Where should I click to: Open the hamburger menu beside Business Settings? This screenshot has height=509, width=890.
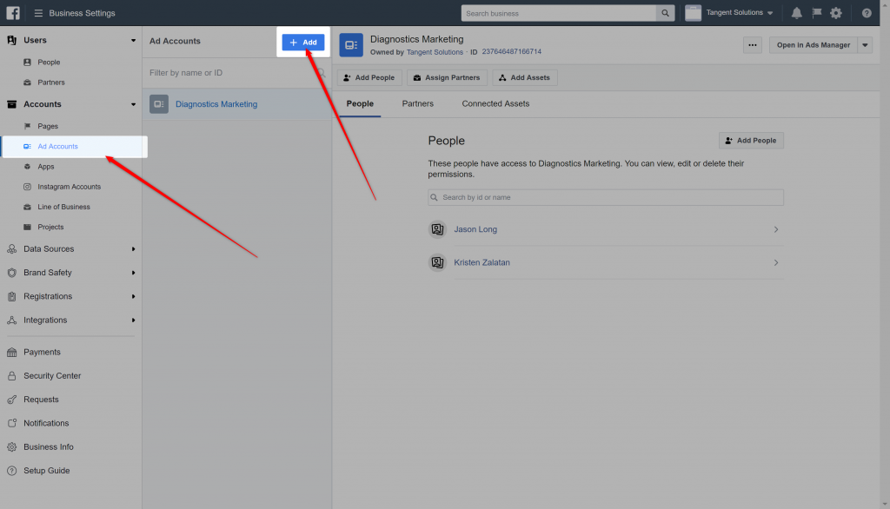tap(38, 13)
